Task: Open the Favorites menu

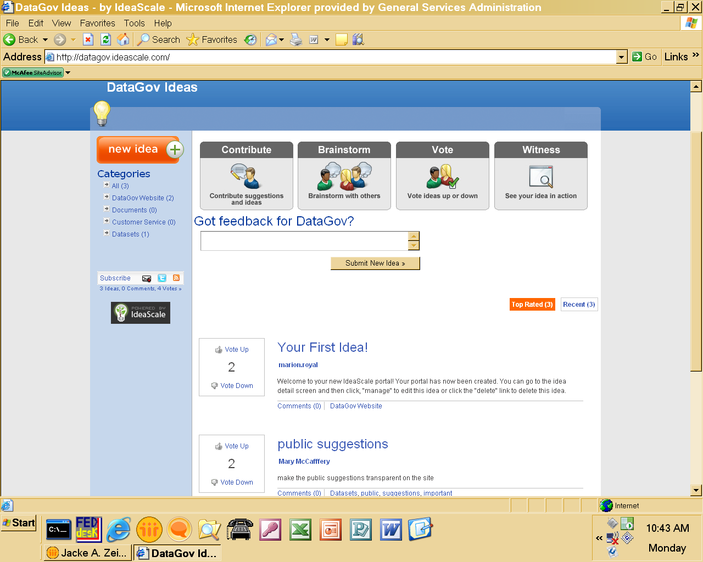Action: click(97, 23)
